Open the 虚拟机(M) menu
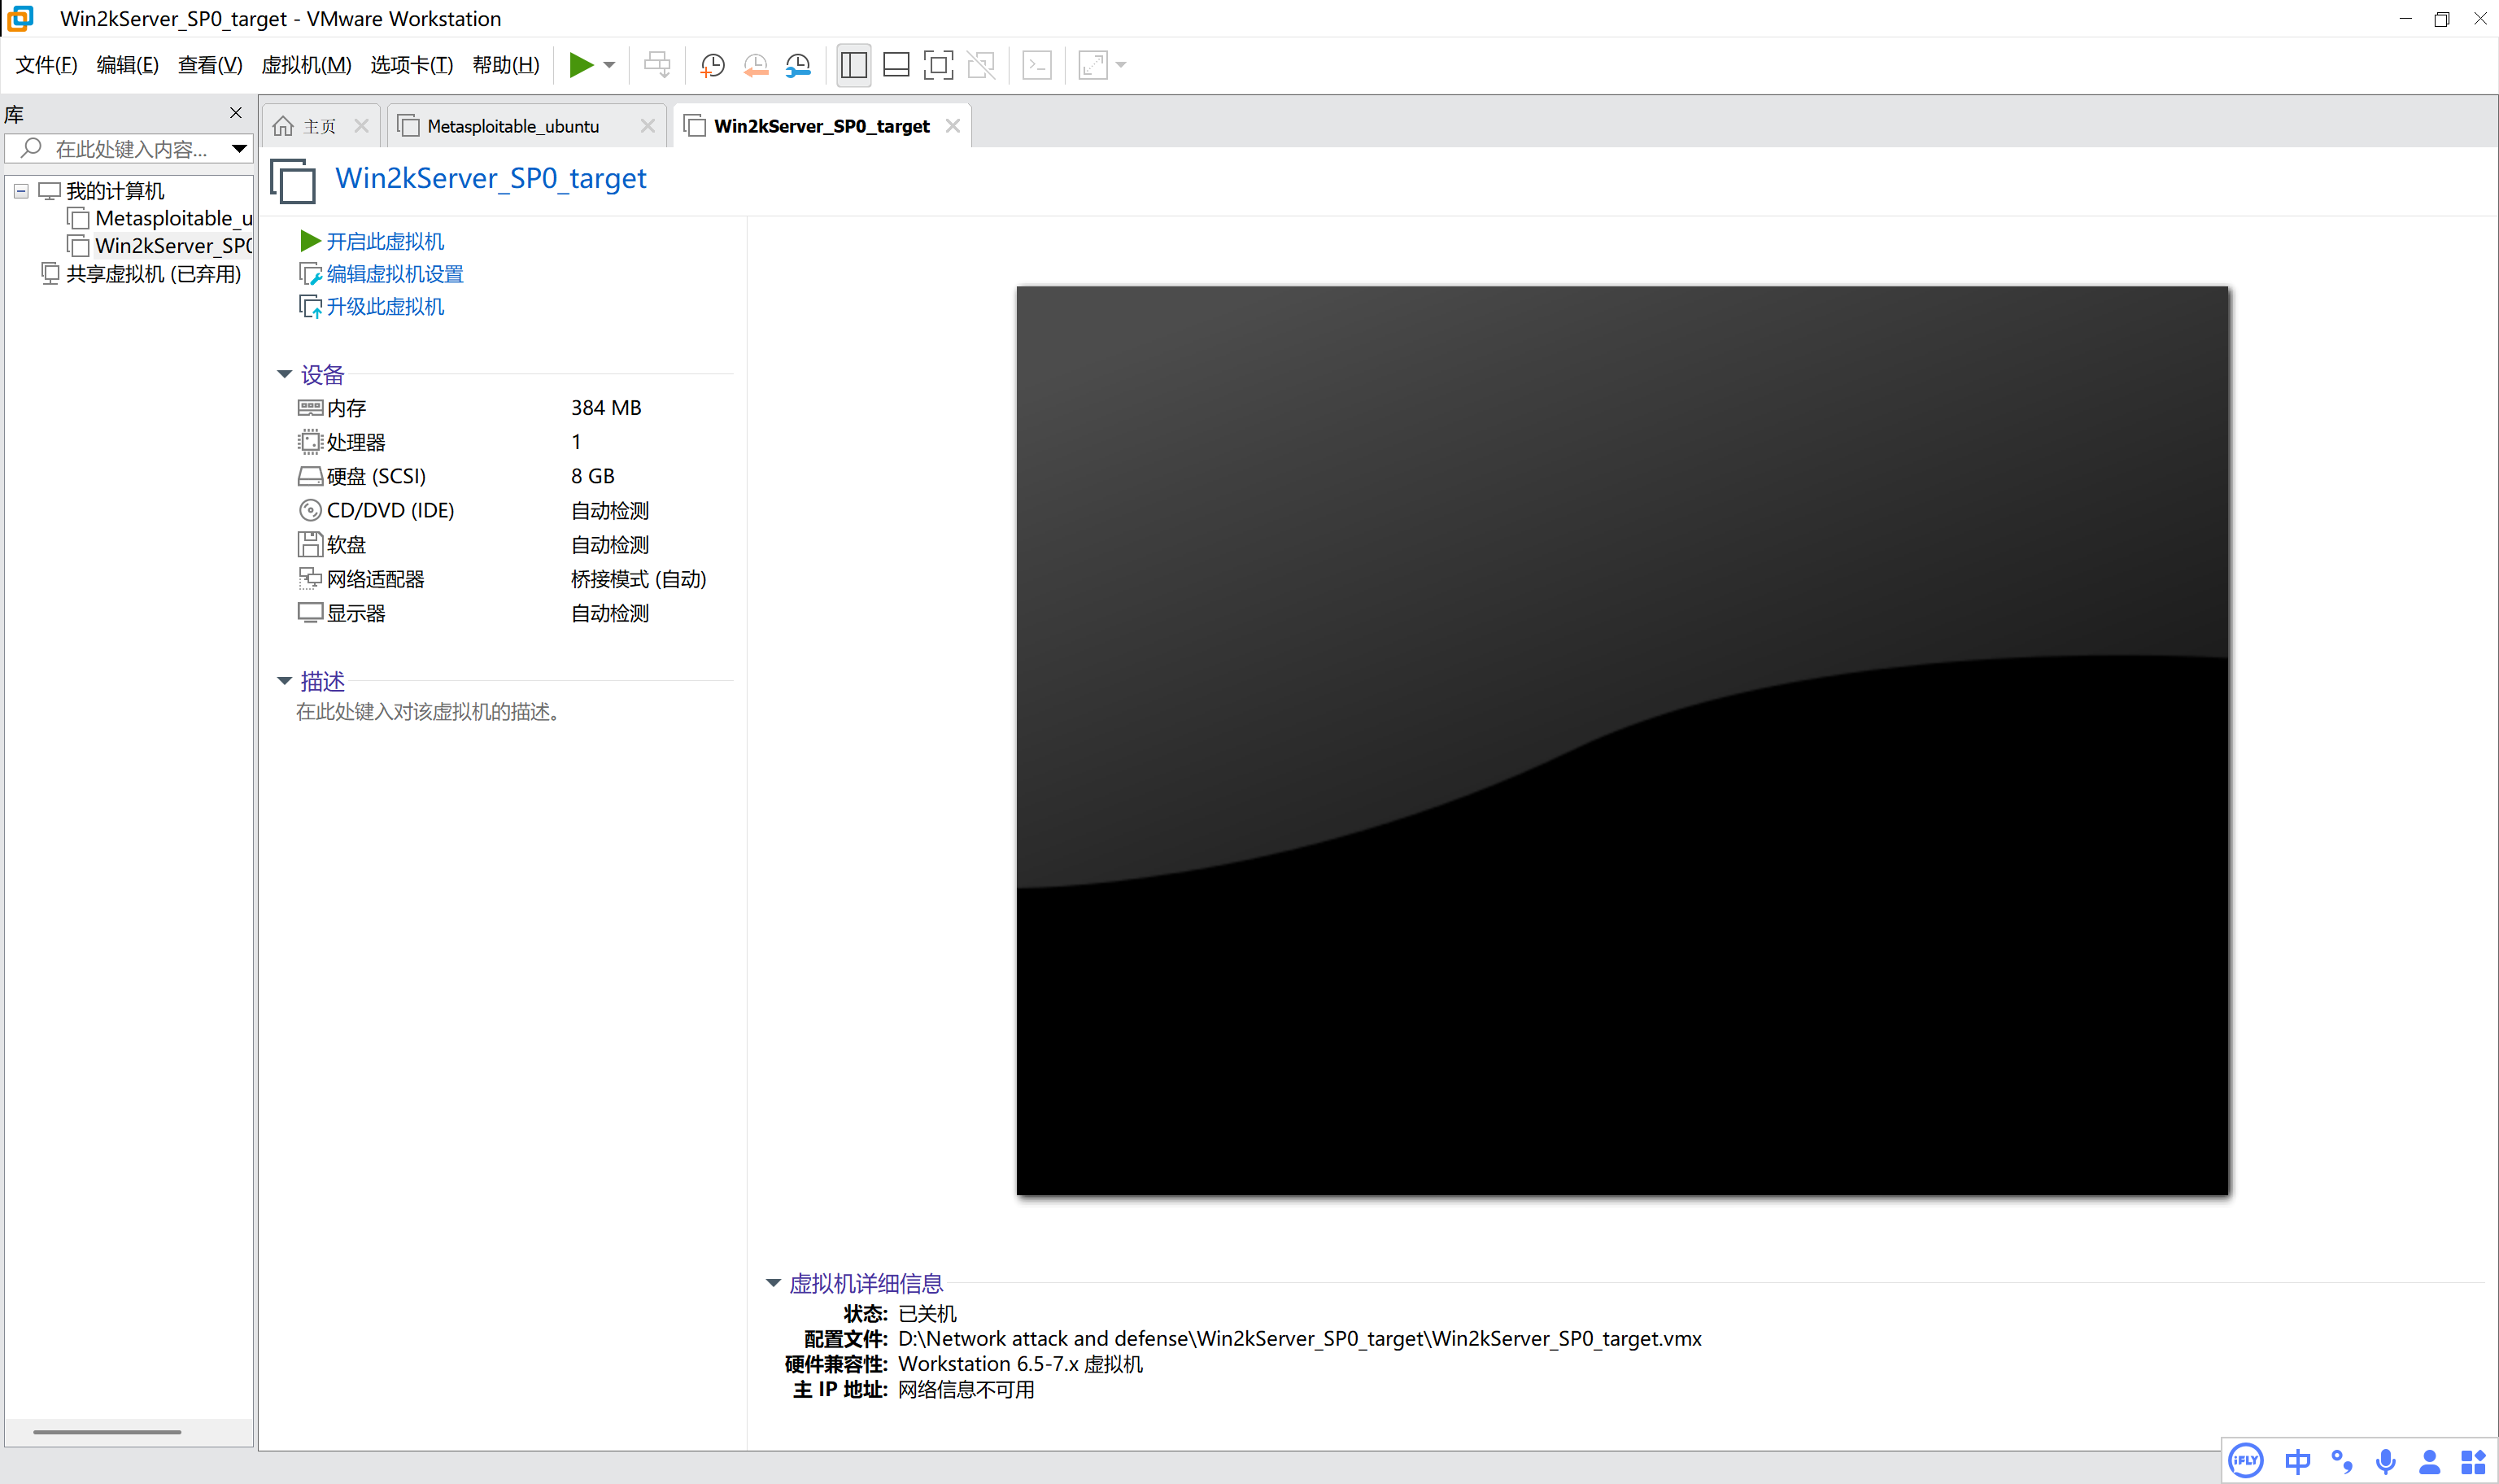This screenshot has width=2499, height=1484. 306,66
